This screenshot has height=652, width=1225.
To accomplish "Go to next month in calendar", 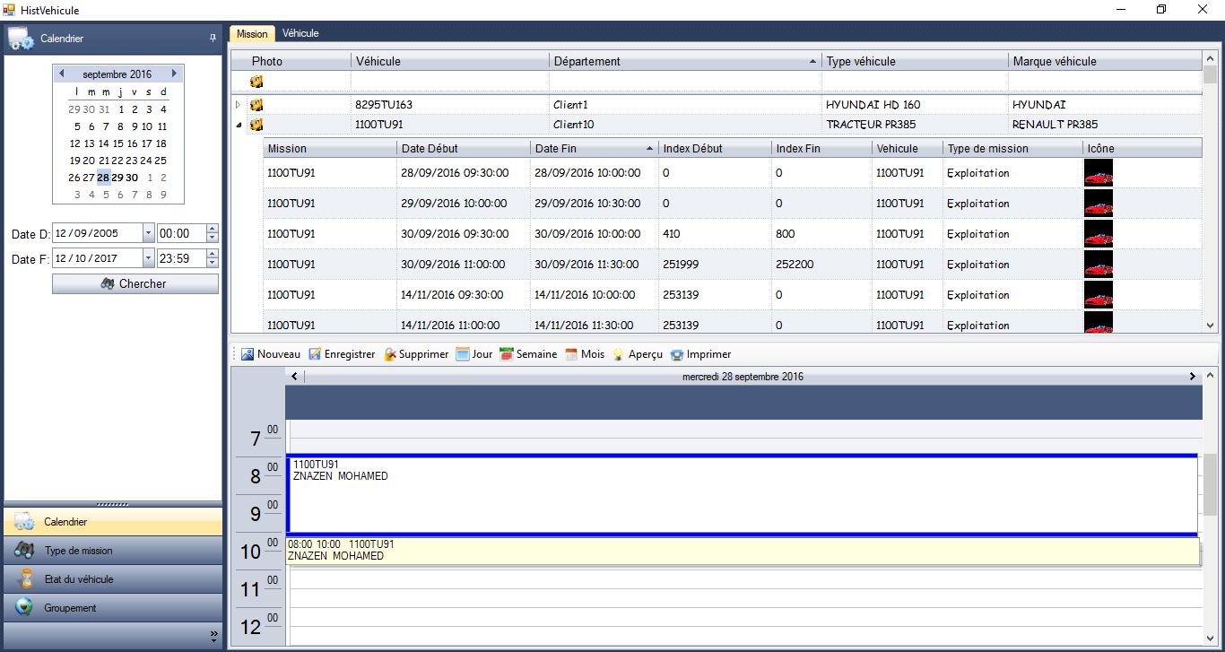I will 174,74.
